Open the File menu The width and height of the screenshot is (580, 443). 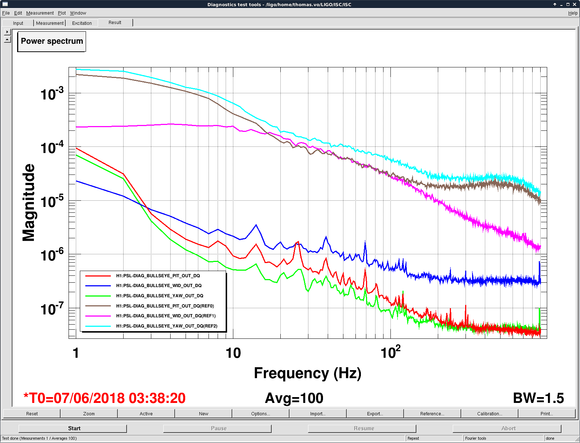click(x=6, y=13)
